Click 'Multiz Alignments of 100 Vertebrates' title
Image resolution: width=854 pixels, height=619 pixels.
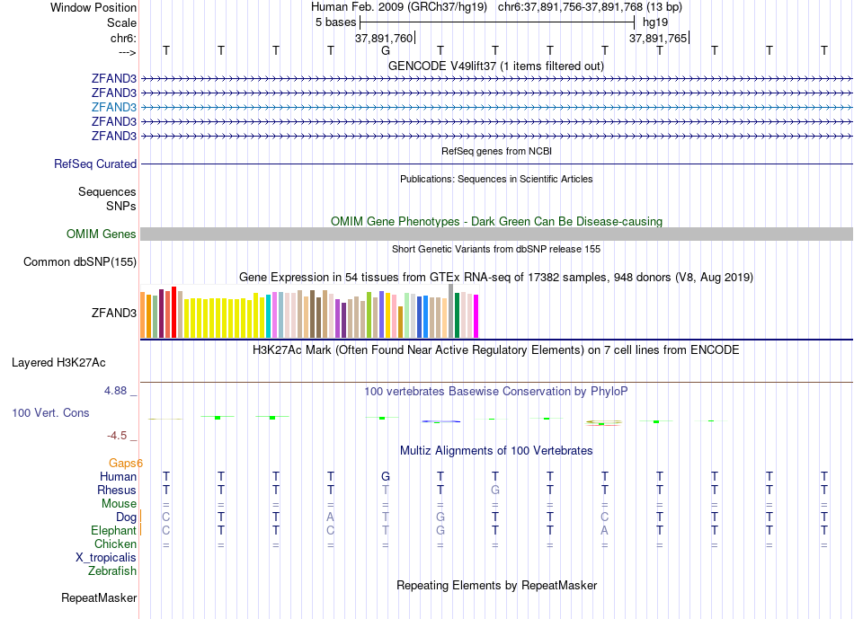496,450
